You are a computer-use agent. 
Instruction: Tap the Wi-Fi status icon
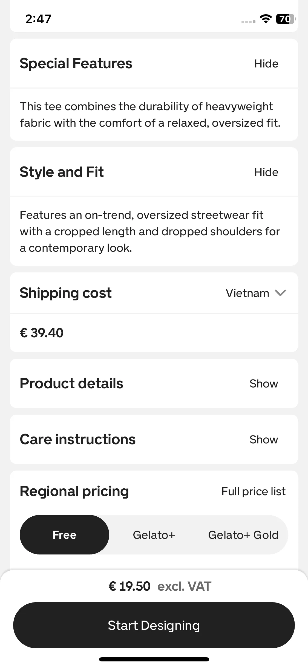[266, 19]
